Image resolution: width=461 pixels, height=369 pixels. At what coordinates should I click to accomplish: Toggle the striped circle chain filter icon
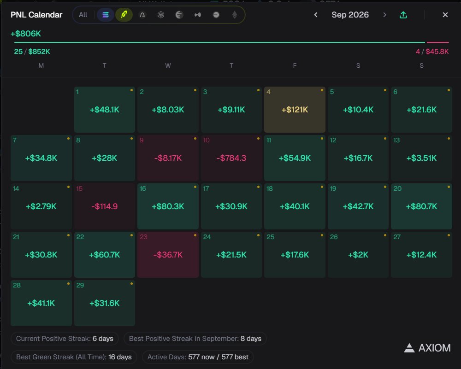click(179, 15)
